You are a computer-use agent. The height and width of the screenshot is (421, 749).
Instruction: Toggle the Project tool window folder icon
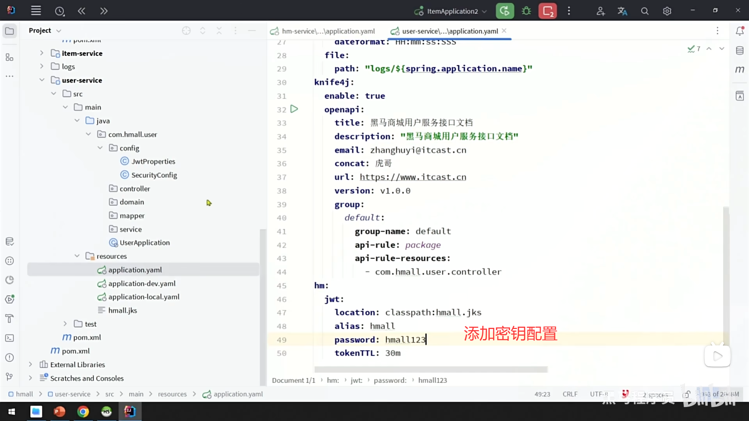(x=10, y=31)
